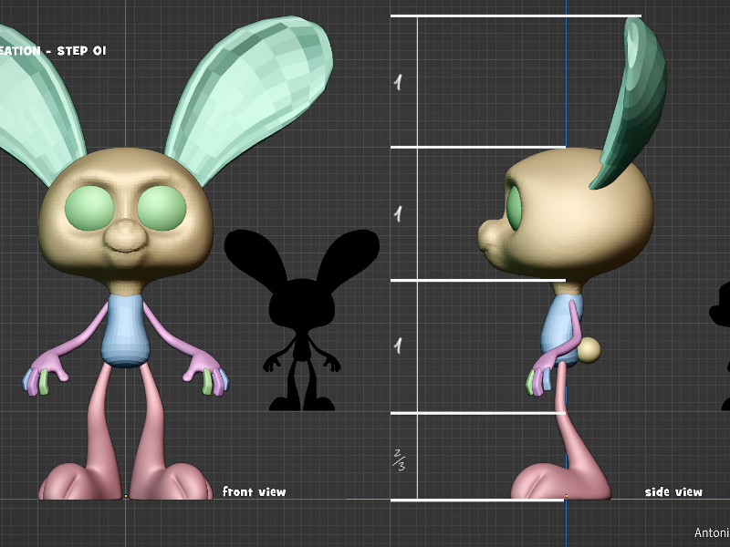Click the 'STEP 01' heading text
730x547 pixels.
[x=81, y=51]
